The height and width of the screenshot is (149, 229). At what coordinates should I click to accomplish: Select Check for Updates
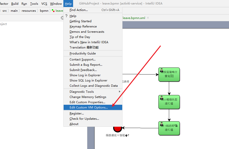pyautogui.click(x=93, y=119)
